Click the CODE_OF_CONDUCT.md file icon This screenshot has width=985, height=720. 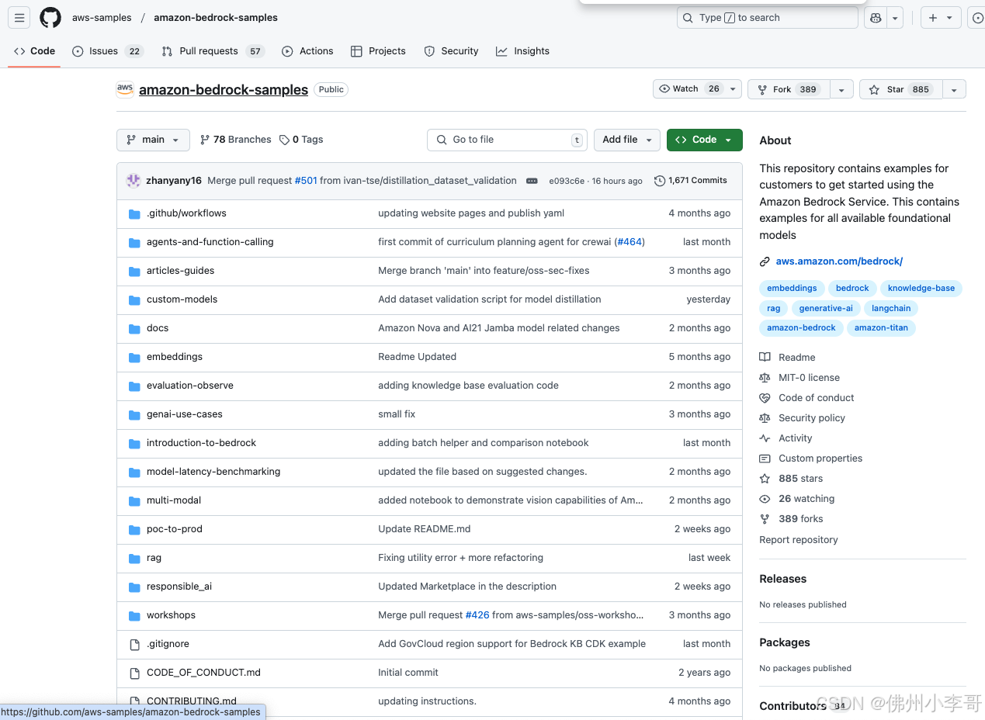134,673
